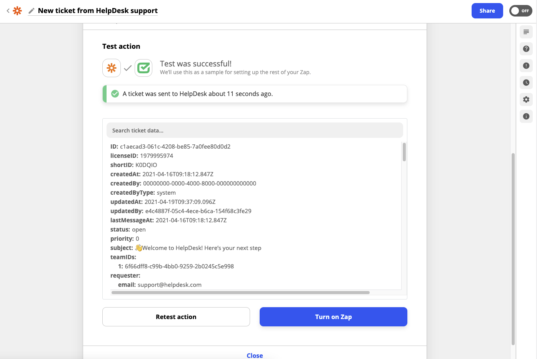Select the teamIDs label
This screenshot has width=537, height=359.
click(123, 257)
